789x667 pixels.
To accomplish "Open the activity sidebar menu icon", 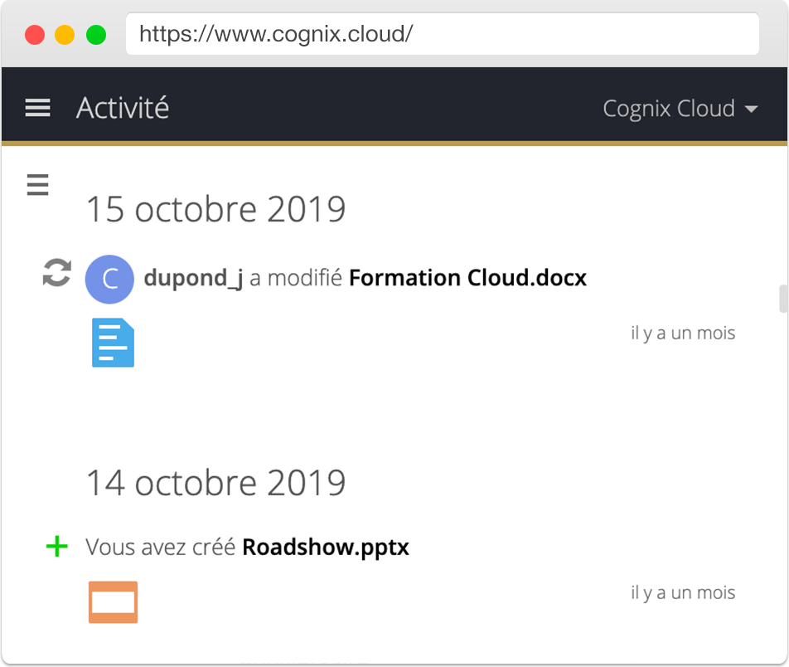I will (x=38, y=184).
